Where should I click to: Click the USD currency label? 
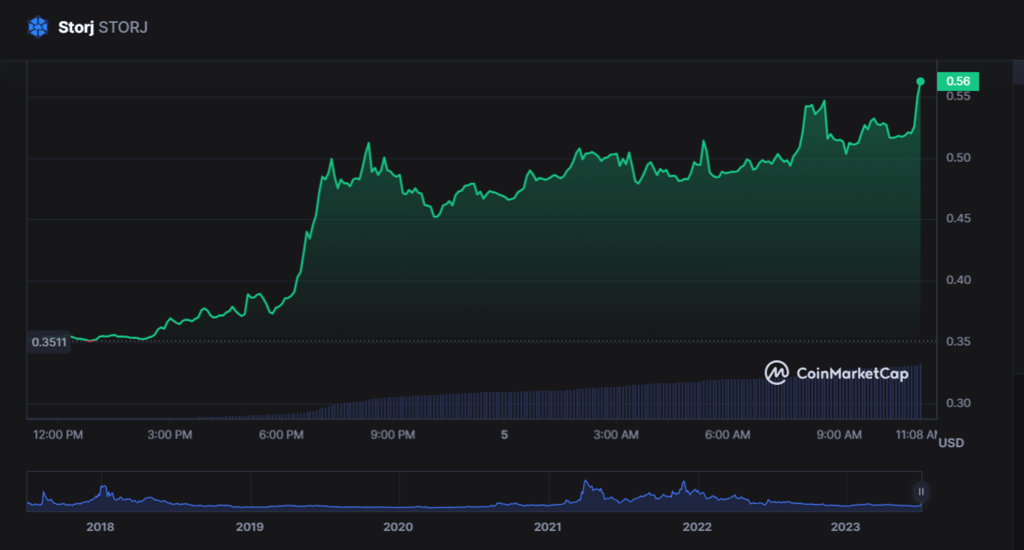tap(951, 443)
